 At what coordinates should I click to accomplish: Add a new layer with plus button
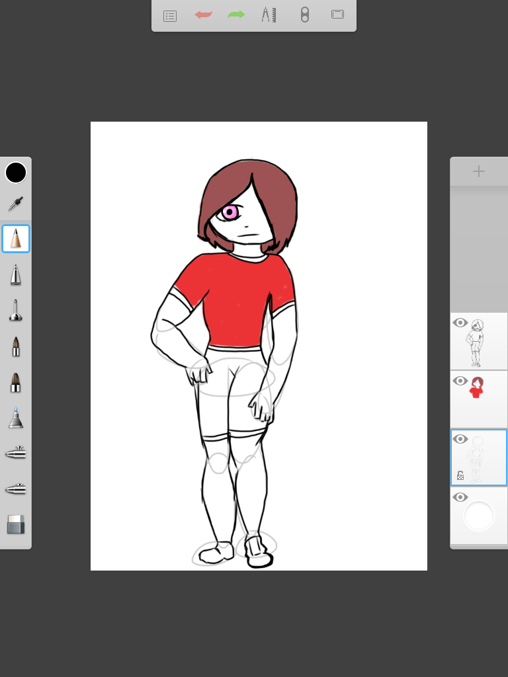pyautogui.click(x=479, y=172)
